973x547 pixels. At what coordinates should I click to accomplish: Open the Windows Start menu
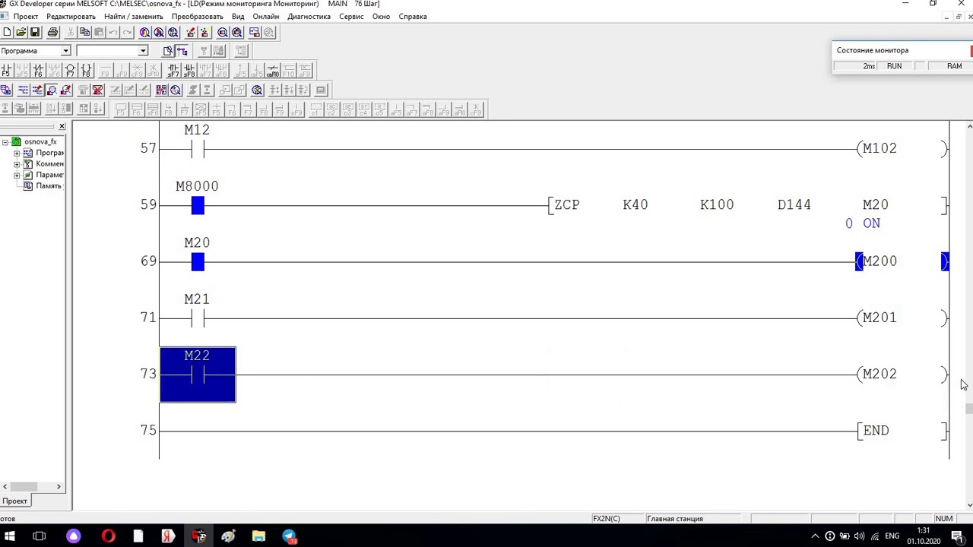pos(11,536)
